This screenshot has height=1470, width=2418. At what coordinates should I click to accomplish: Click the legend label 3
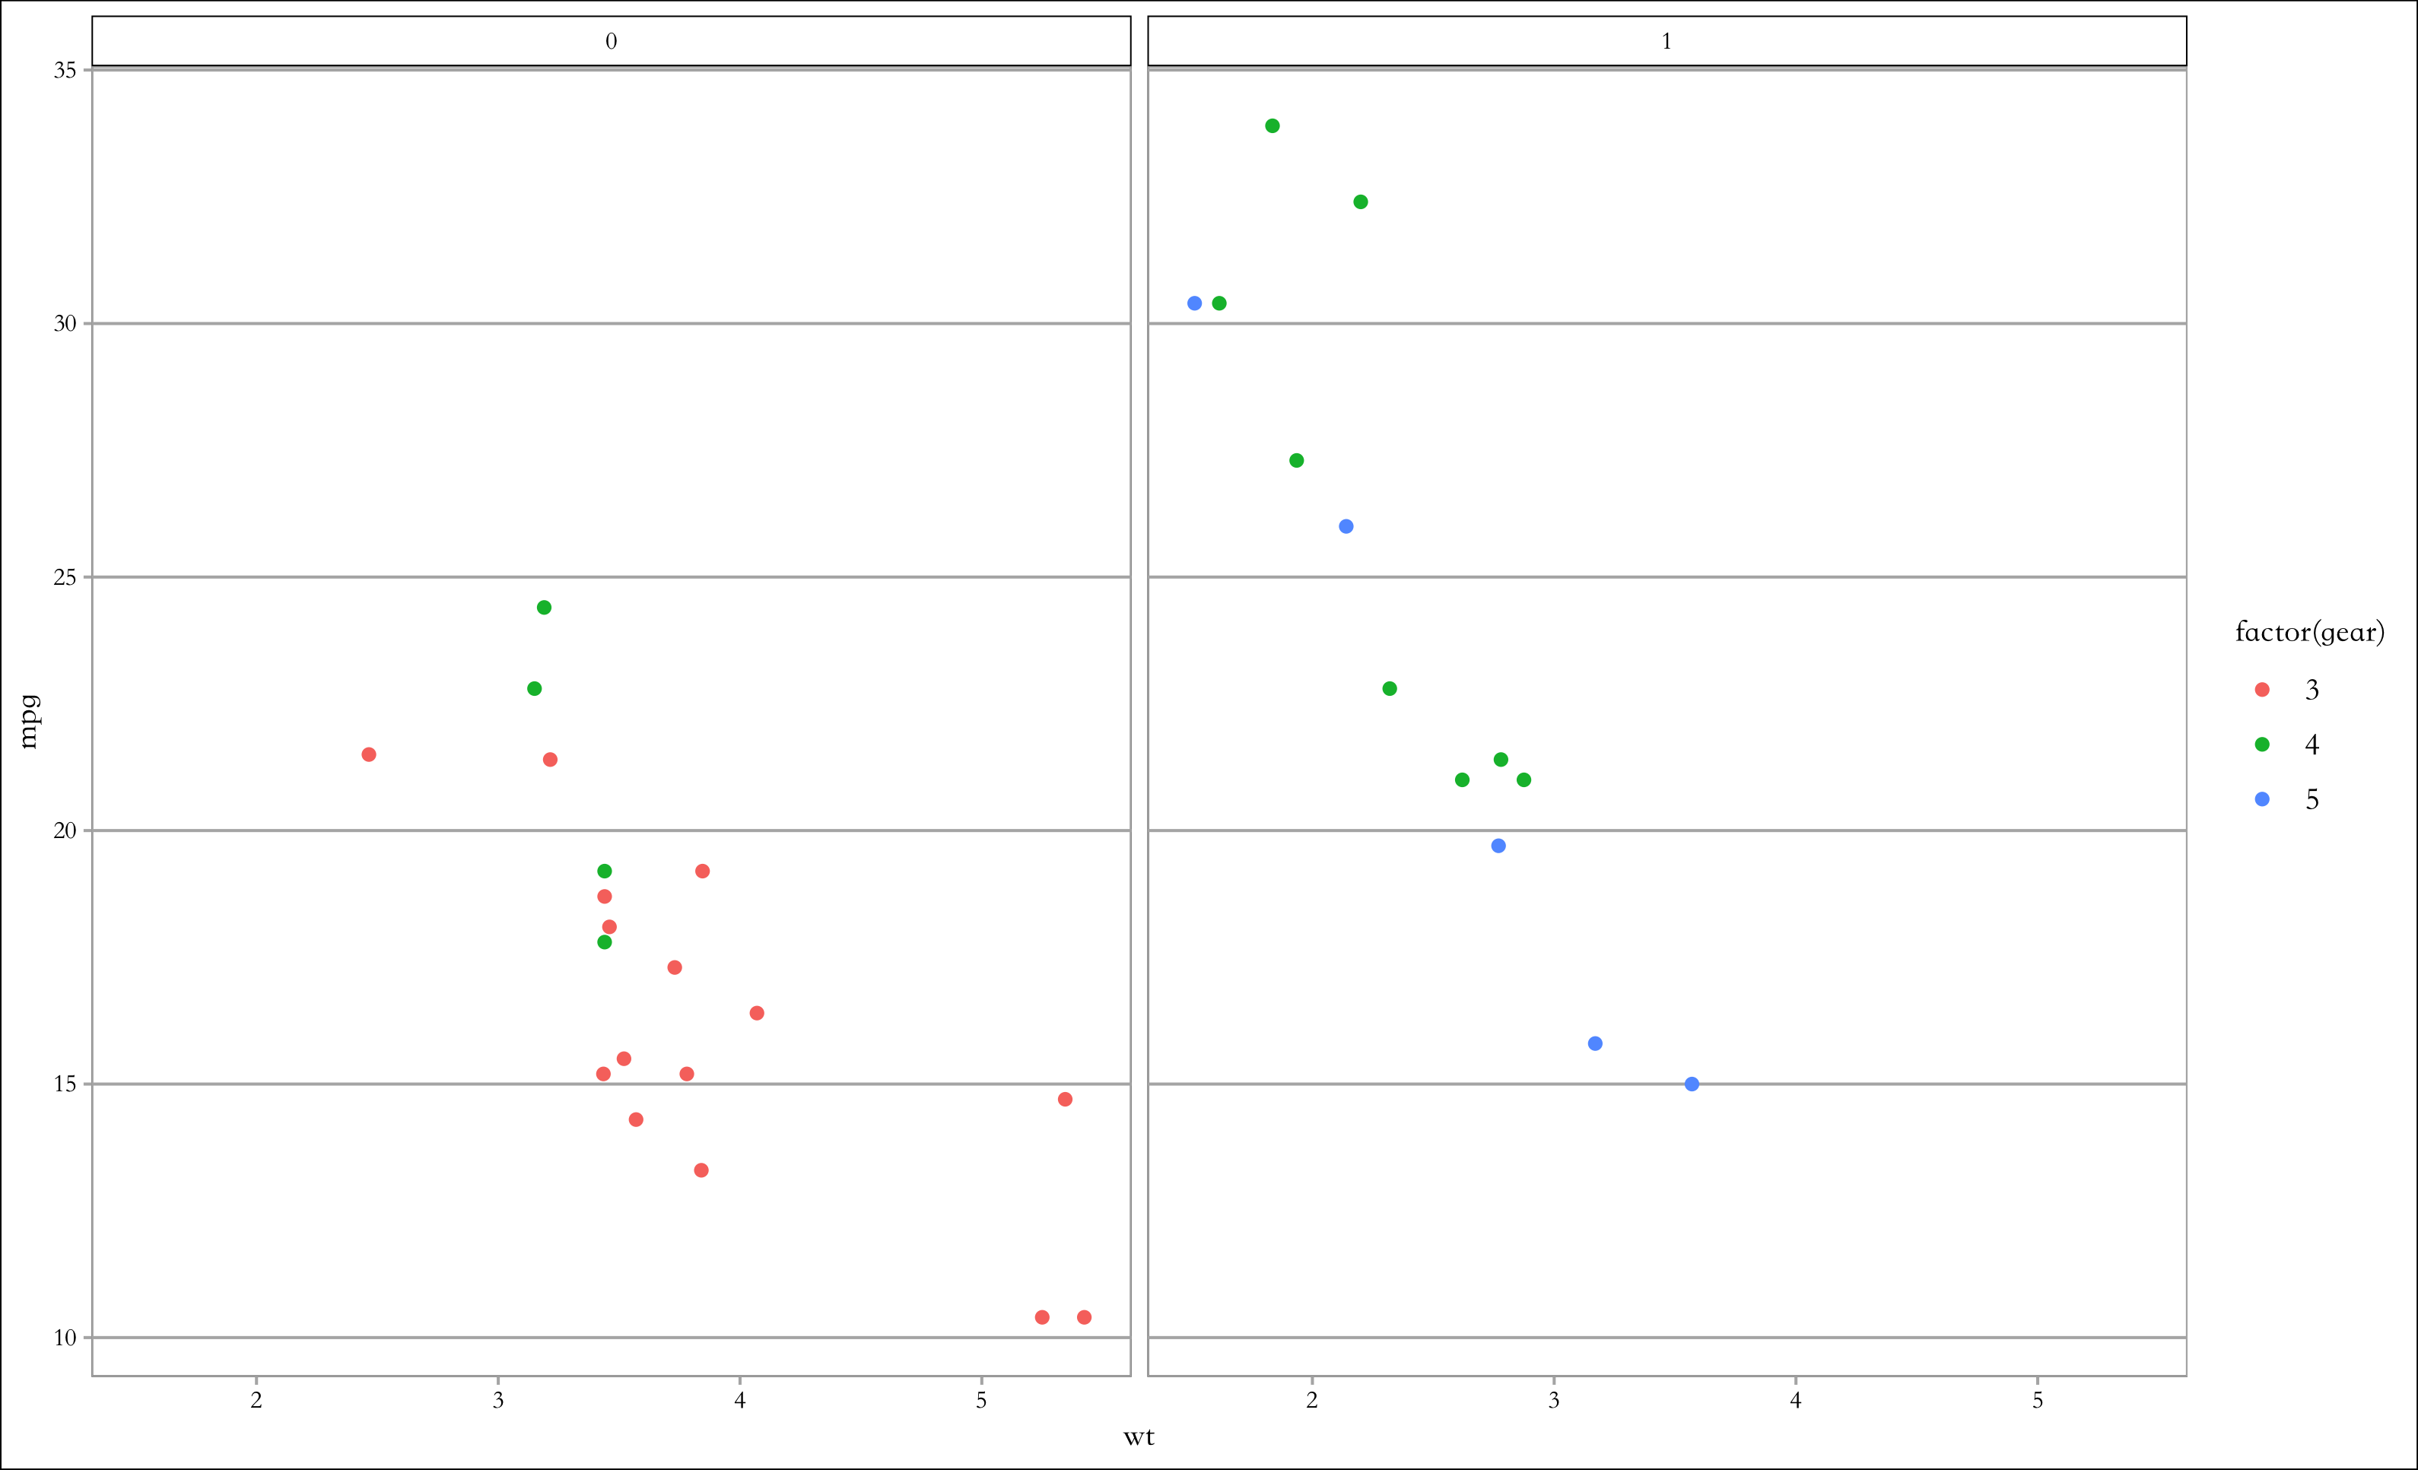tap(2312, 690)
